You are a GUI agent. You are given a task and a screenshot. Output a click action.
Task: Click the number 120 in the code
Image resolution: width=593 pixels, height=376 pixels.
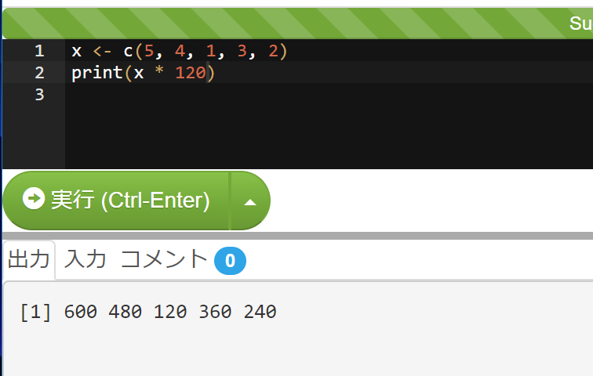point(191,73)
